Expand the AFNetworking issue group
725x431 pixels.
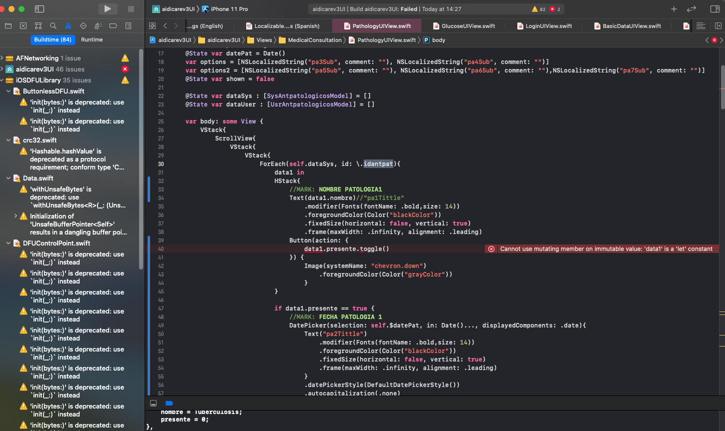(2, 58)
